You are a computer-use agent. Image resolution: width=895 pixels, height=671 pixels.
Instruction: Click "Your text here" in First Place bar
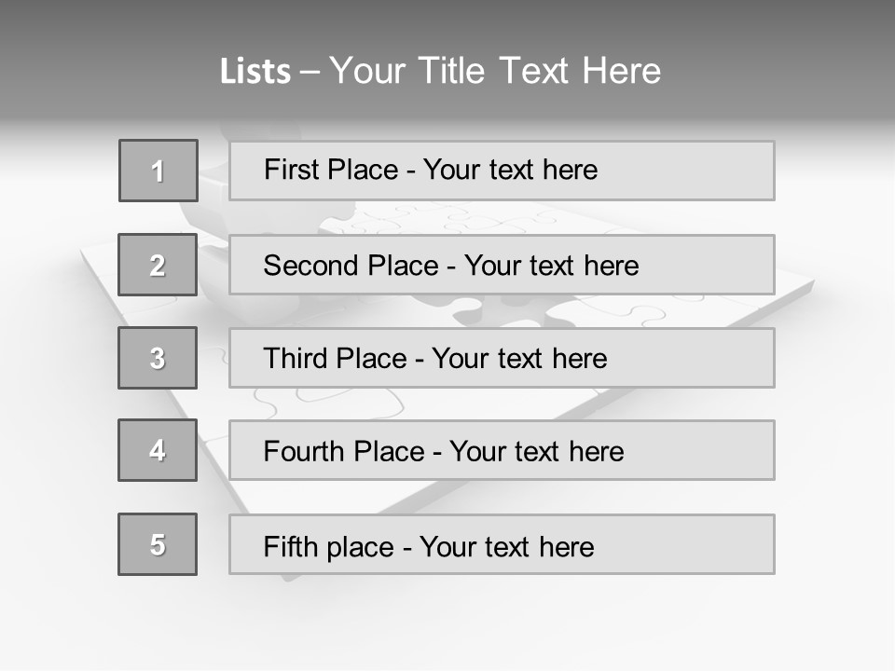pyautogui.click(x=510, y=170)
